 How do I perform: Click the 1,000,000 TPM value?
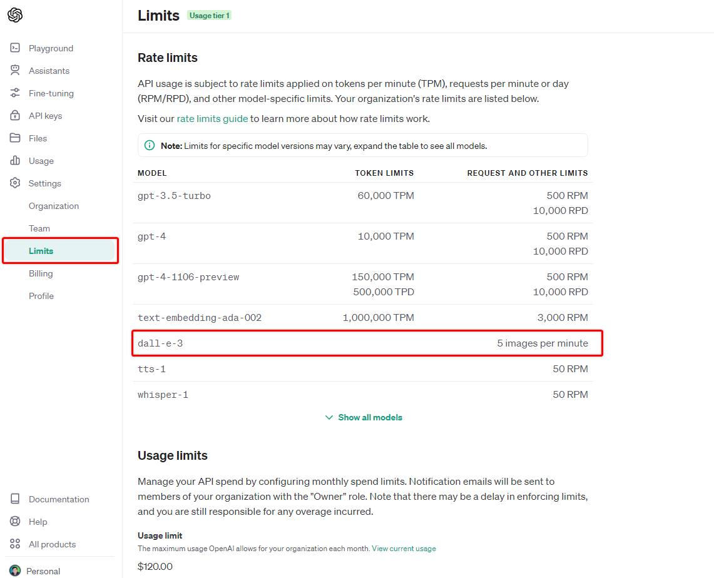[379, 318]
